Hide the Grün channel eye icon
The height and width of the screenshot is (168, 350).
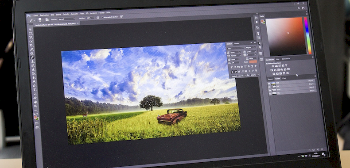point(270,90)
